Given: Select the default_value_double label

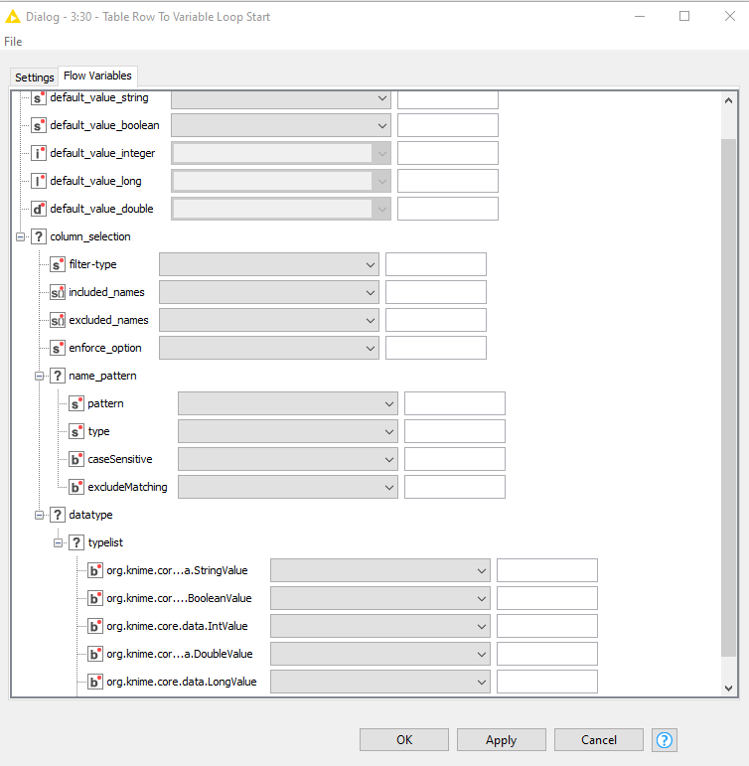Looking at the screenshot, I should 101,209.
